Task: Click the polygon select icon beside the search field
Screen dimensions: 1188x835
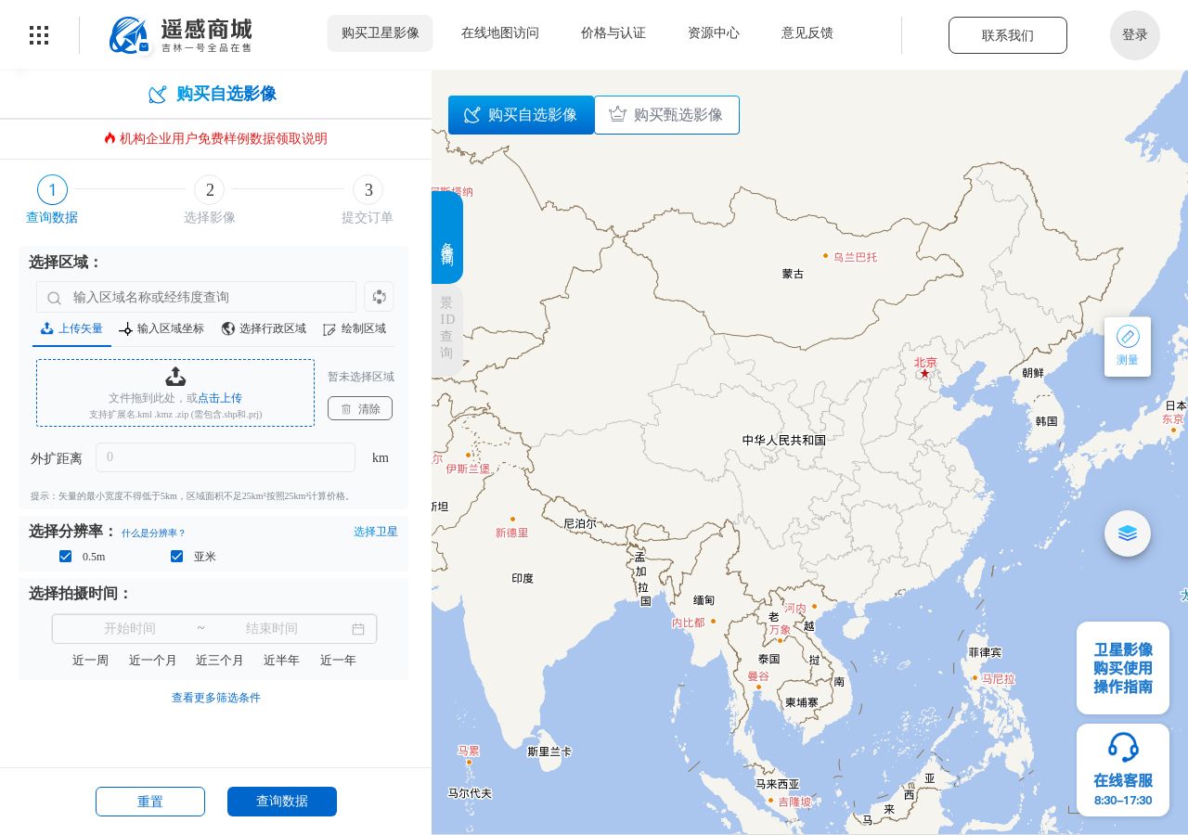Action: pyautogui.click(x=379, y=297)
